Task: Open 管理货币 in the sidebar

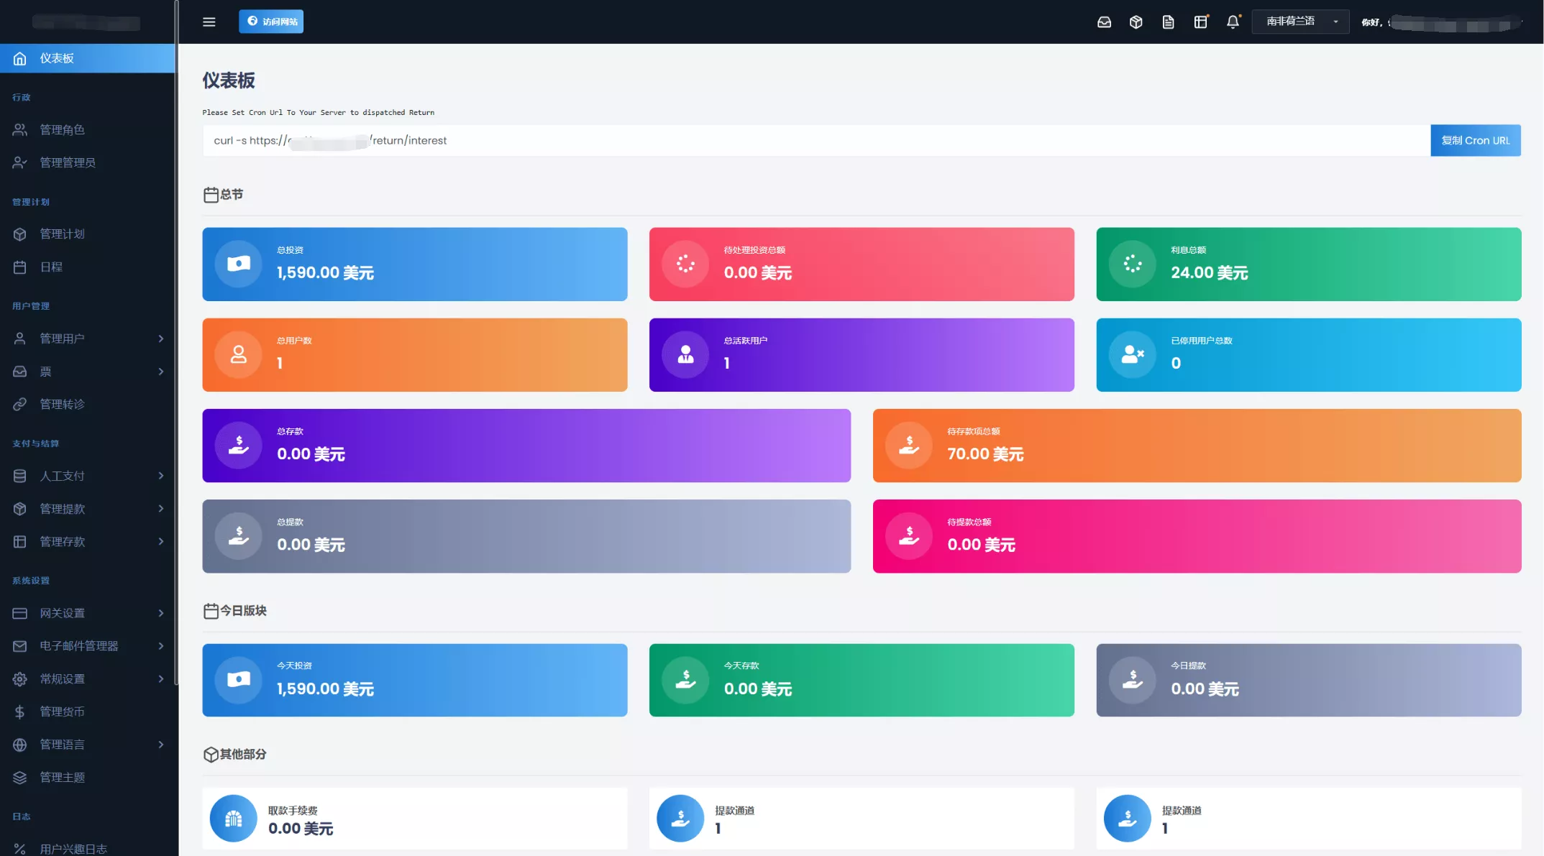Action: [x=87, y=712]
